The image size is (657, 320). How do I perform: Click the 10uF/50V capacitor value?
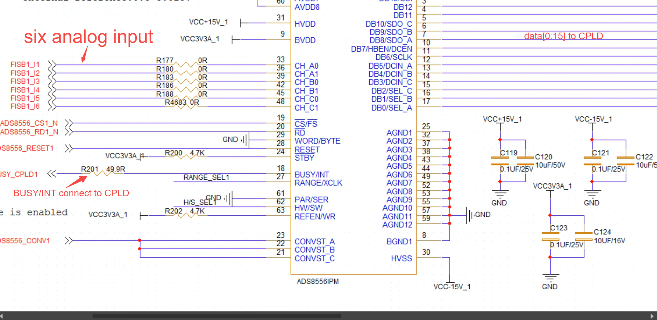point(550,165)
